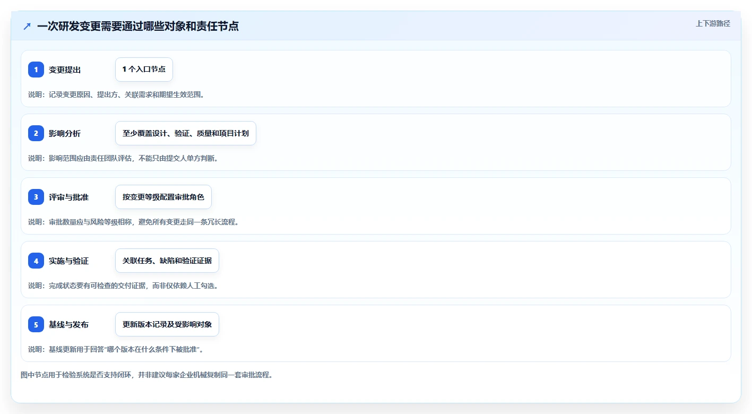Click the 实施与验证 step label
The height and width of the screenshot is (414, 752).
[x=69, y=261]
